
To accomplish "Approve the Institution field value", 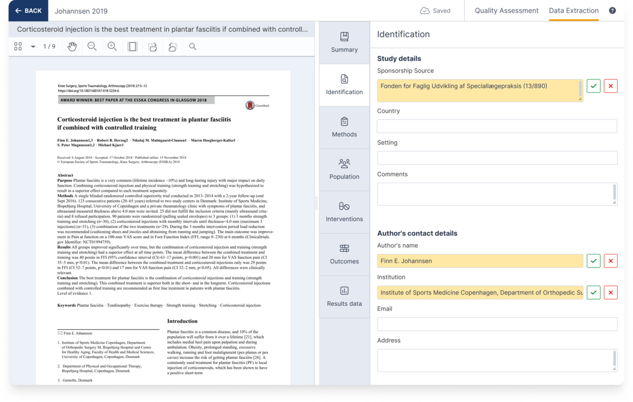I will [x=593, y=292].
